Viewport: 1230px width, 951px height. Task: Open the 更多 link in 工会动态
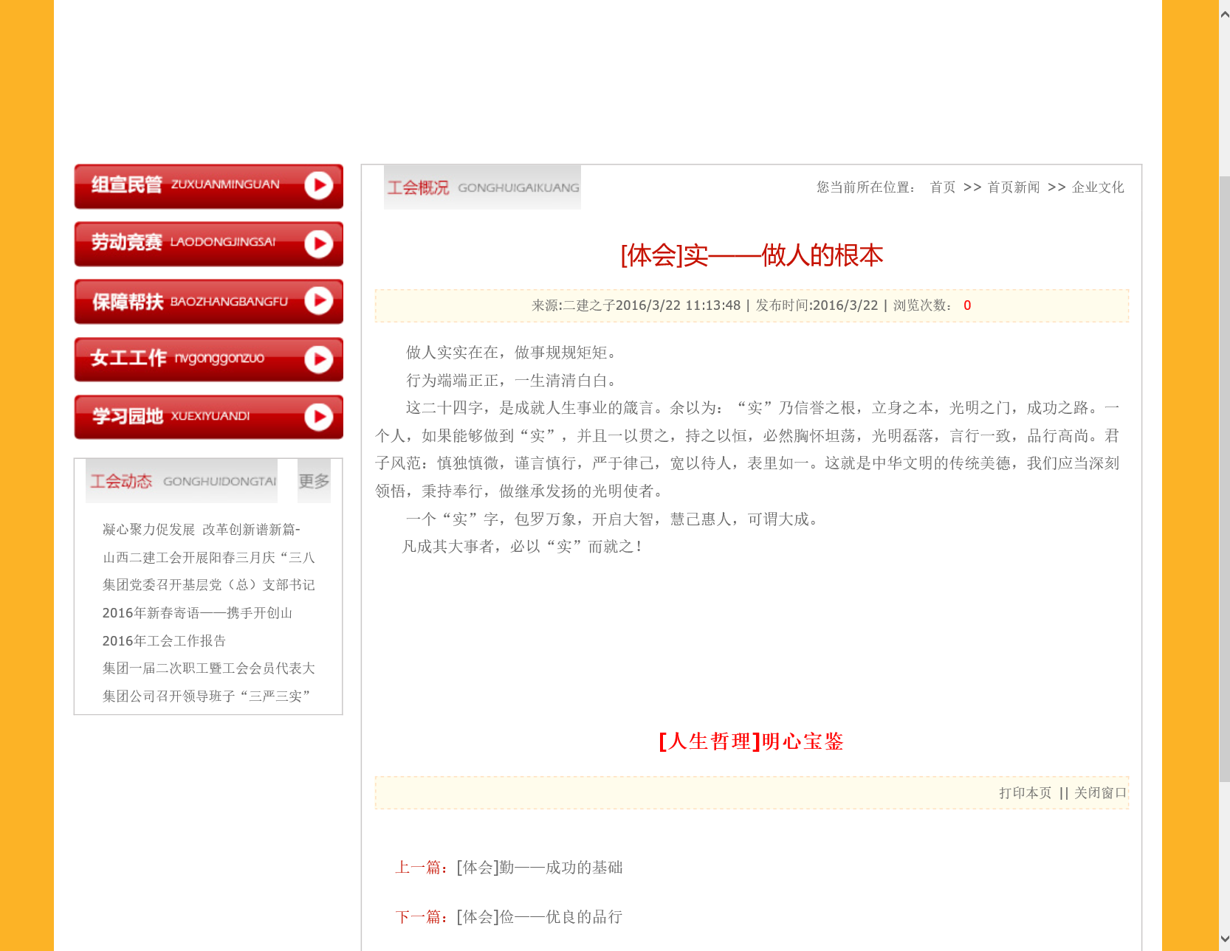tap(314, 481)
